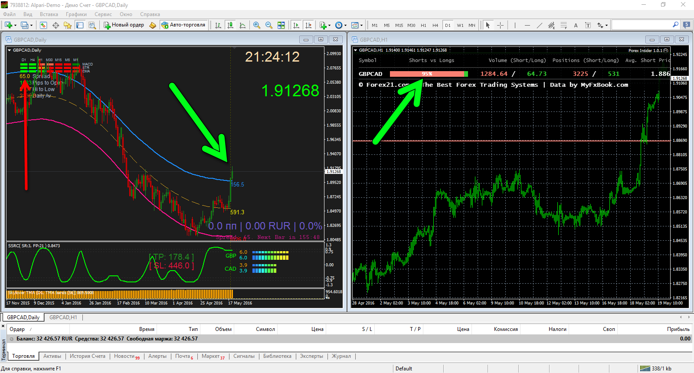Viewport: 694px width, 373px height.
Task: Open the Файл menu
Action: click(9, 14)
